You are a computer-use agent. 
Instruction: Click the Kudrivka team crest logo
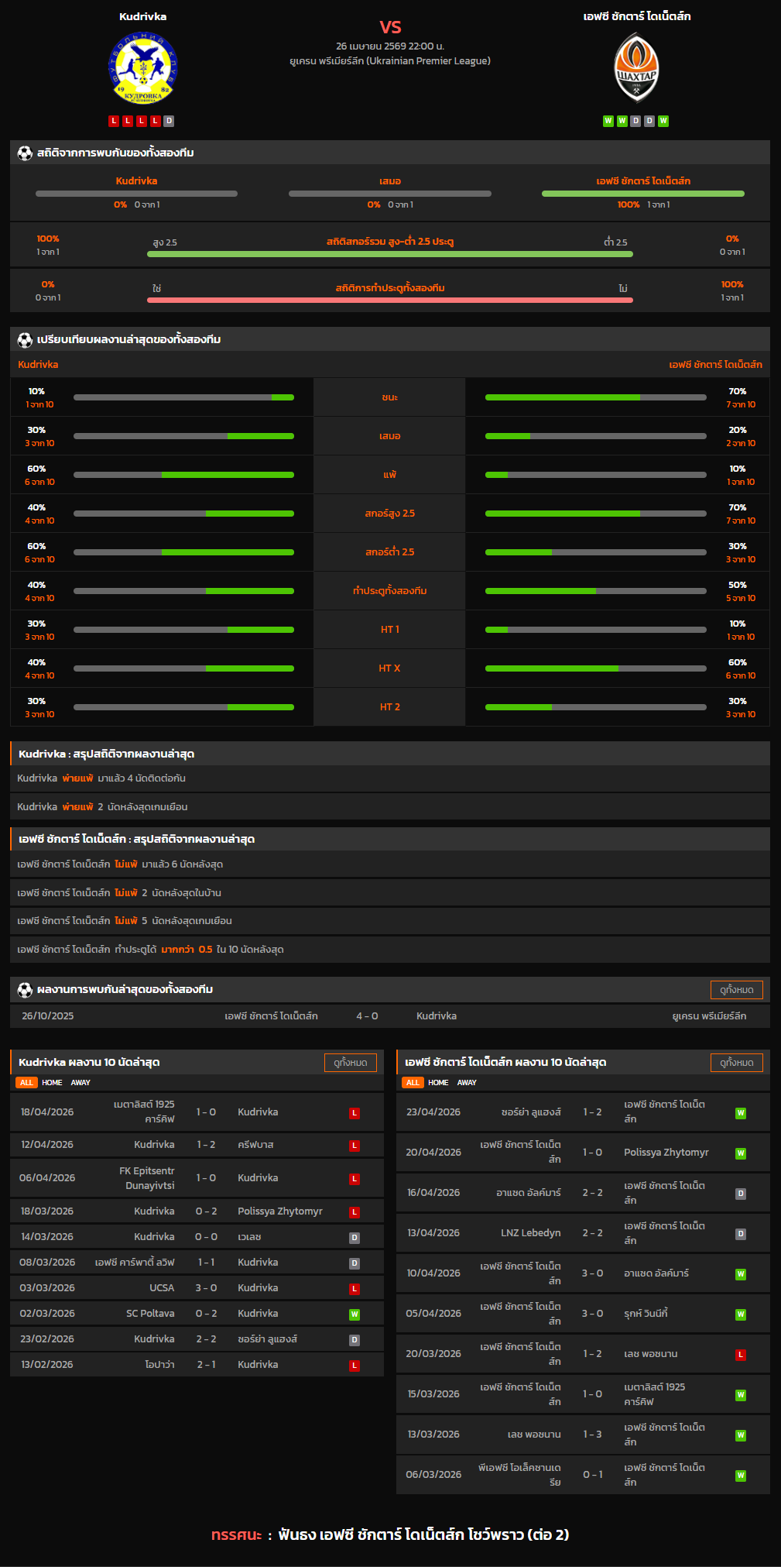coord(142,69)
